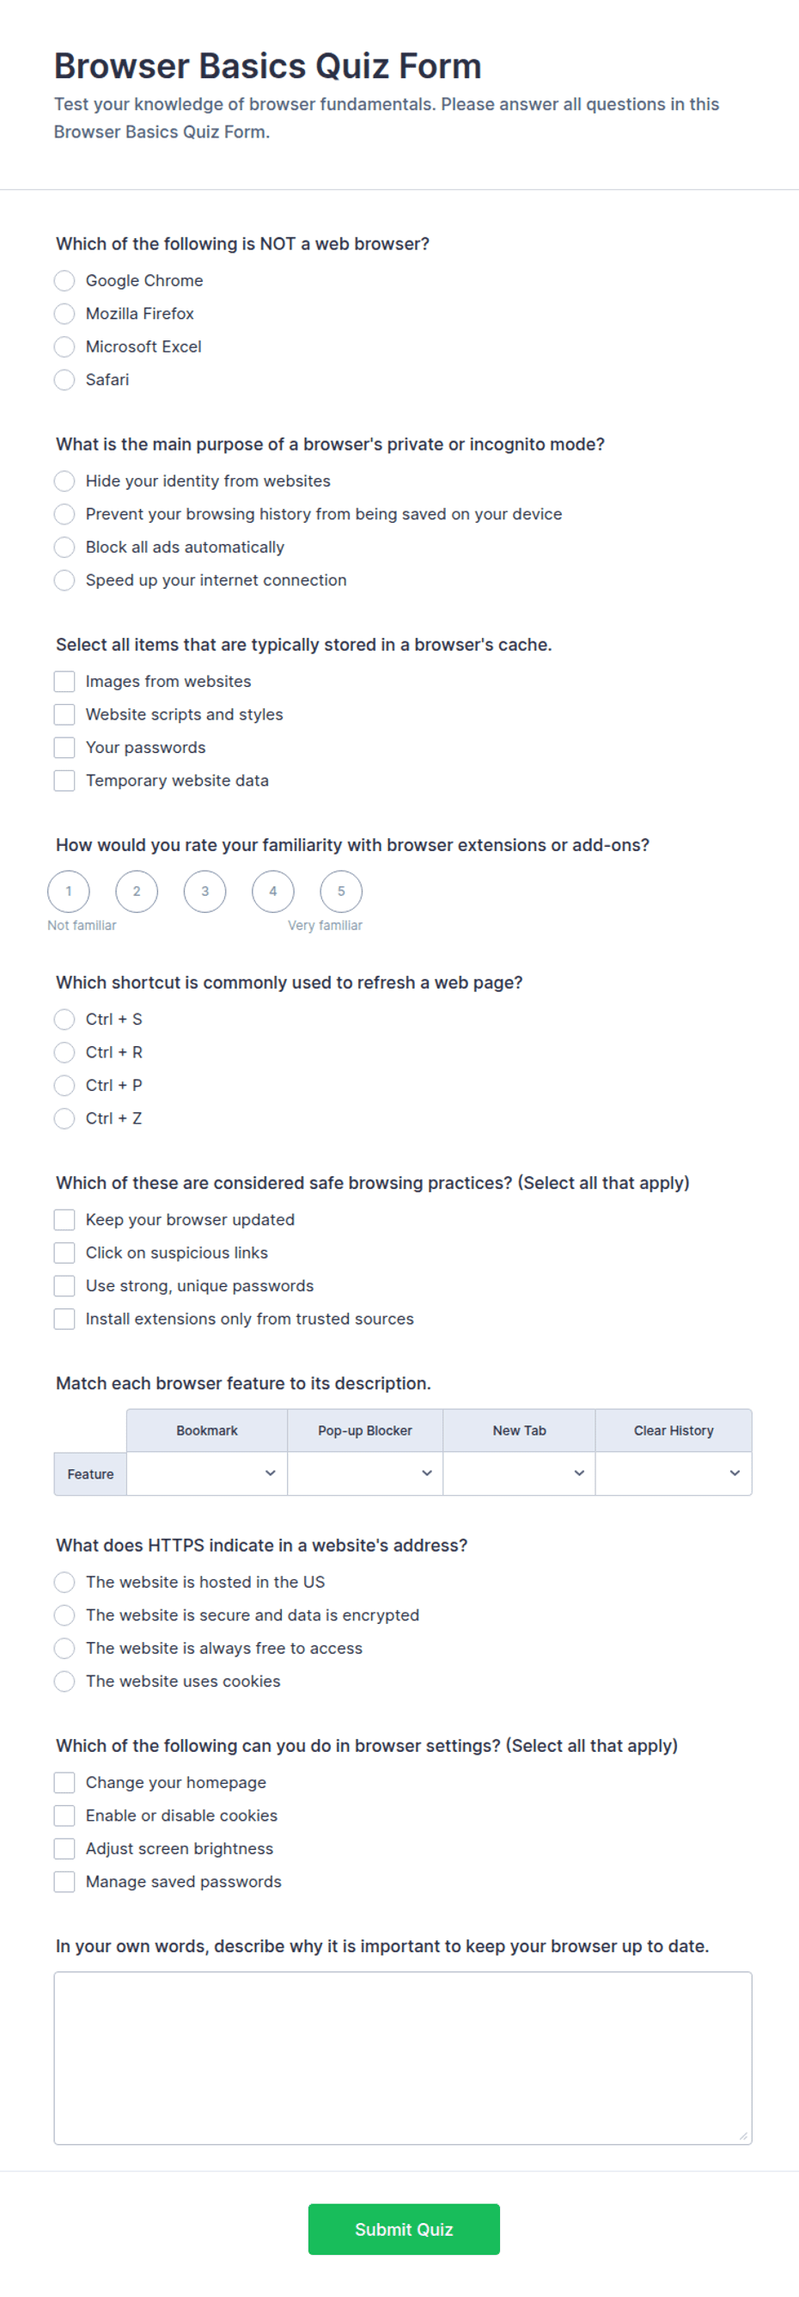Click the browser update description text area

pyautogui.click(x=403, y=2058)
